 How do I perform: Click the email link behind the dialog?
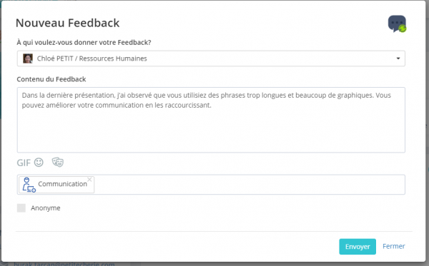[x=64, y=264]
